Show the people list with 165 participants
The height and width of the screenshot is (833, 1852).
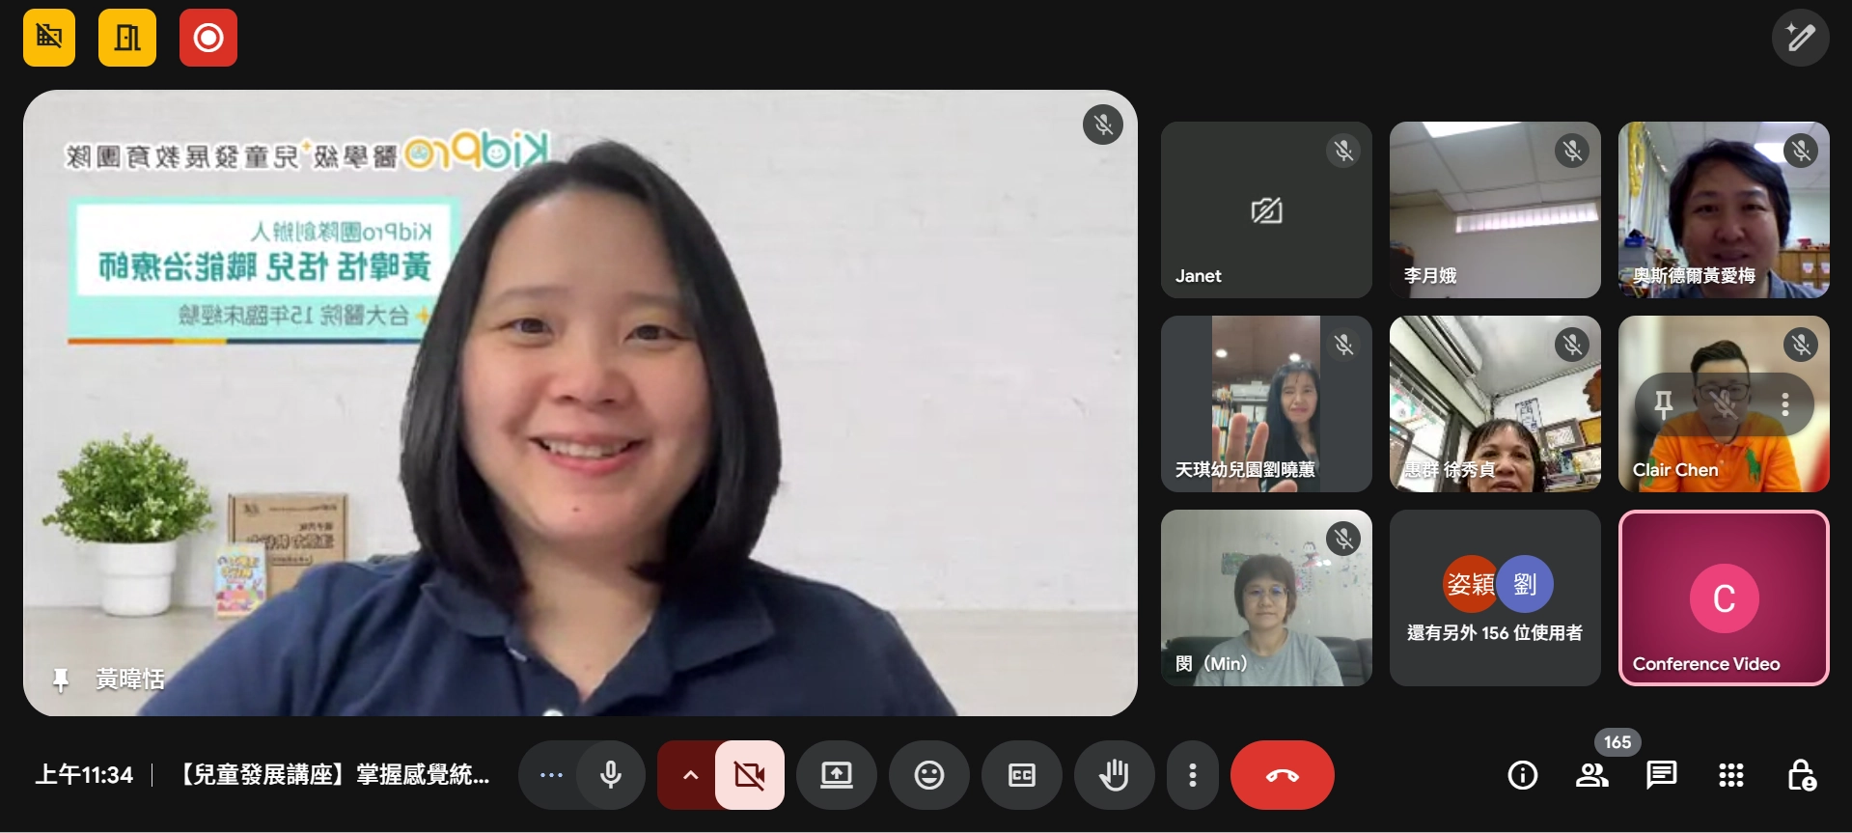(x=1591, y=775)
